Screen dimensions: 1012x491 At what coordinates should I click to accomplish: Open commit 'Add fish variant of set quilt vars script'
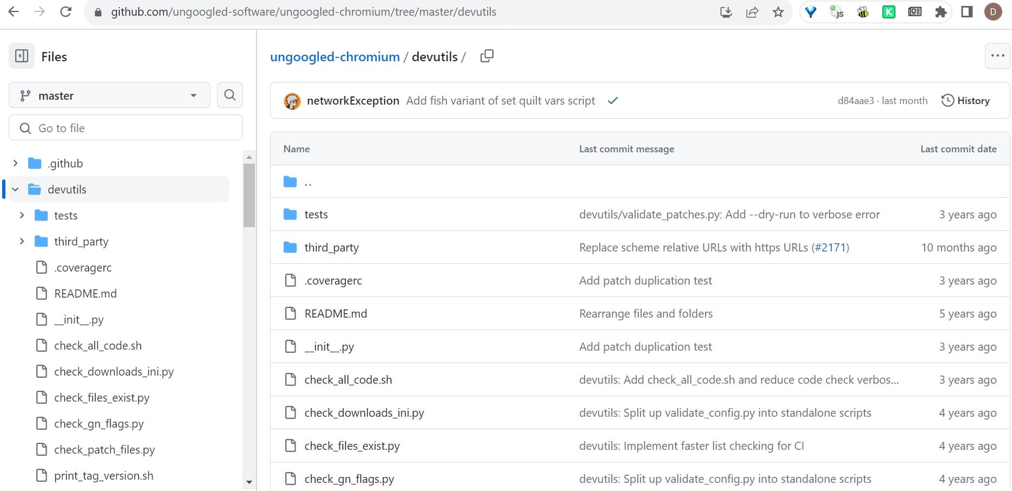[x=501, y=101]
